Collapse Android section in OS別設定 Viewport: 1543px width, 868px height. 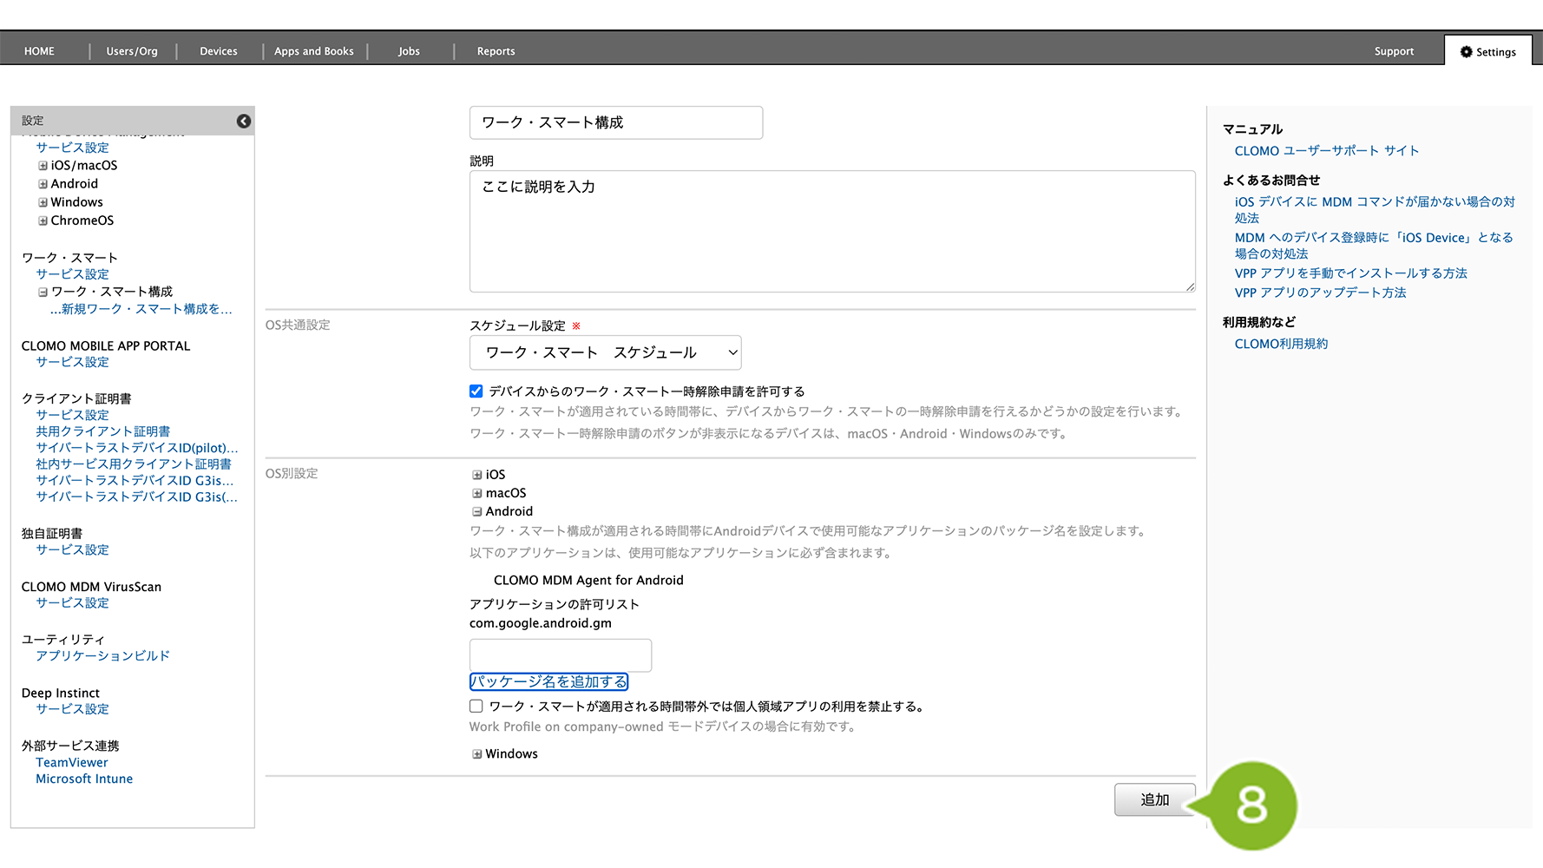477,512
